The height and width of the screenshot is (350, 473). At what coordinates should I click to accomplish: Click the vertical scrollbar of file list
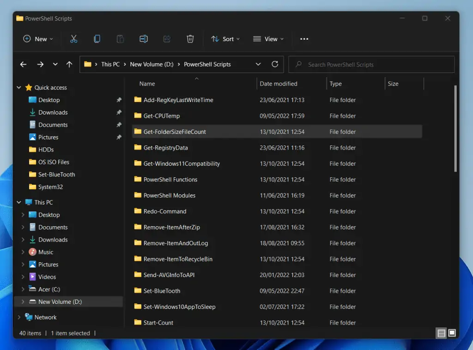point(455,129)
